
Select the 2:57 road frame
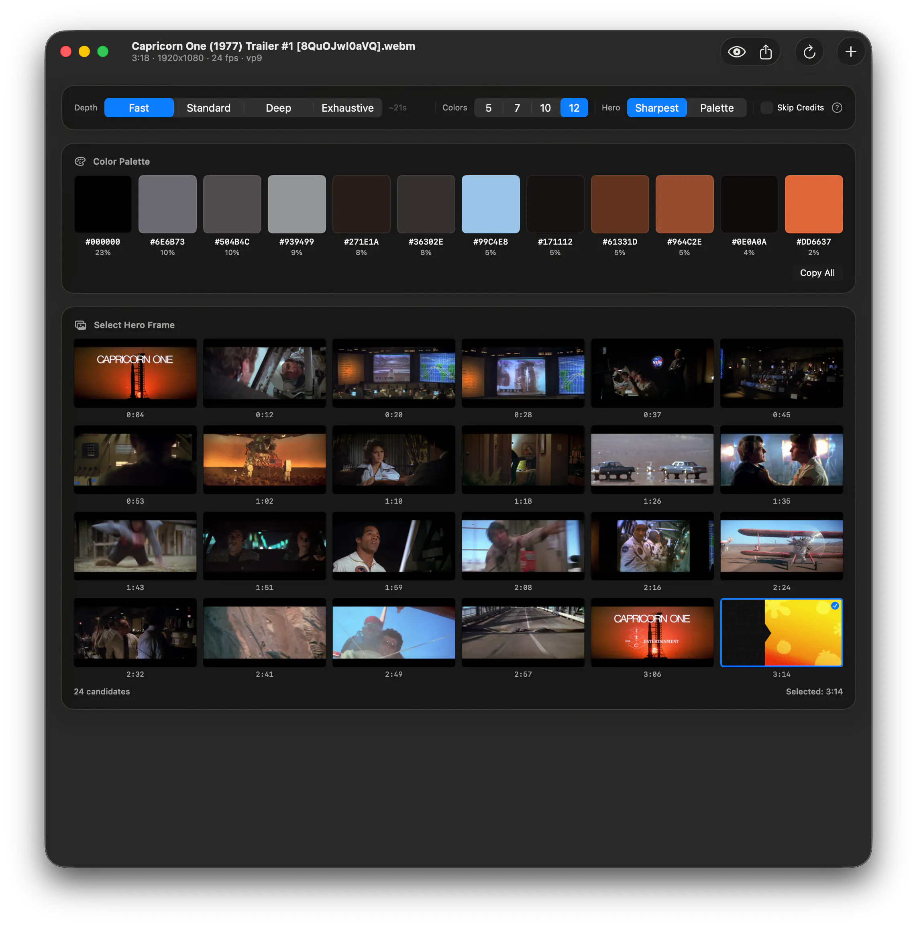[x=523, y=633]
